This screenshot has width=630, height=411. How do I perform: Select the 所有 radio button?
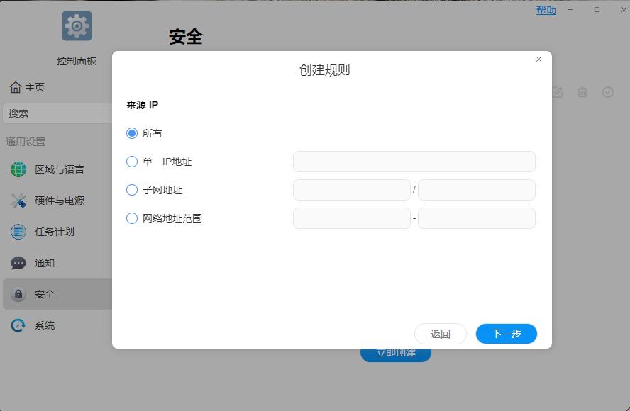pyautogui.click(x=131, y=133)
